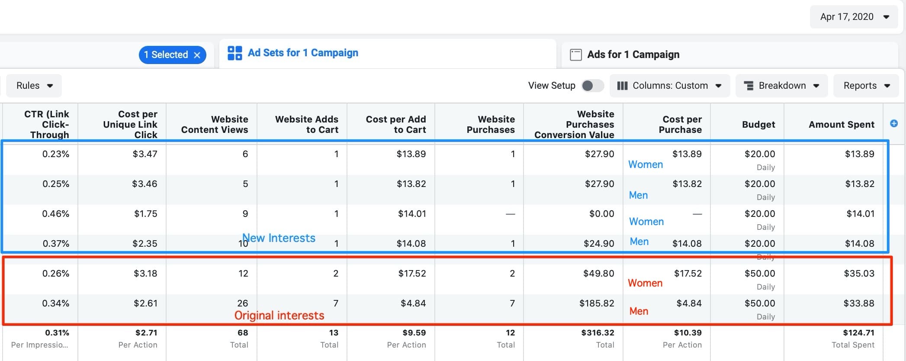Select the $185.82 conversion value cell
Viewport: 906px width, 361px height.
(596, 303)
